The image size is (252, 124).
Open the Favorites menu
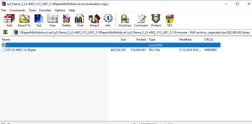(45, 10)
